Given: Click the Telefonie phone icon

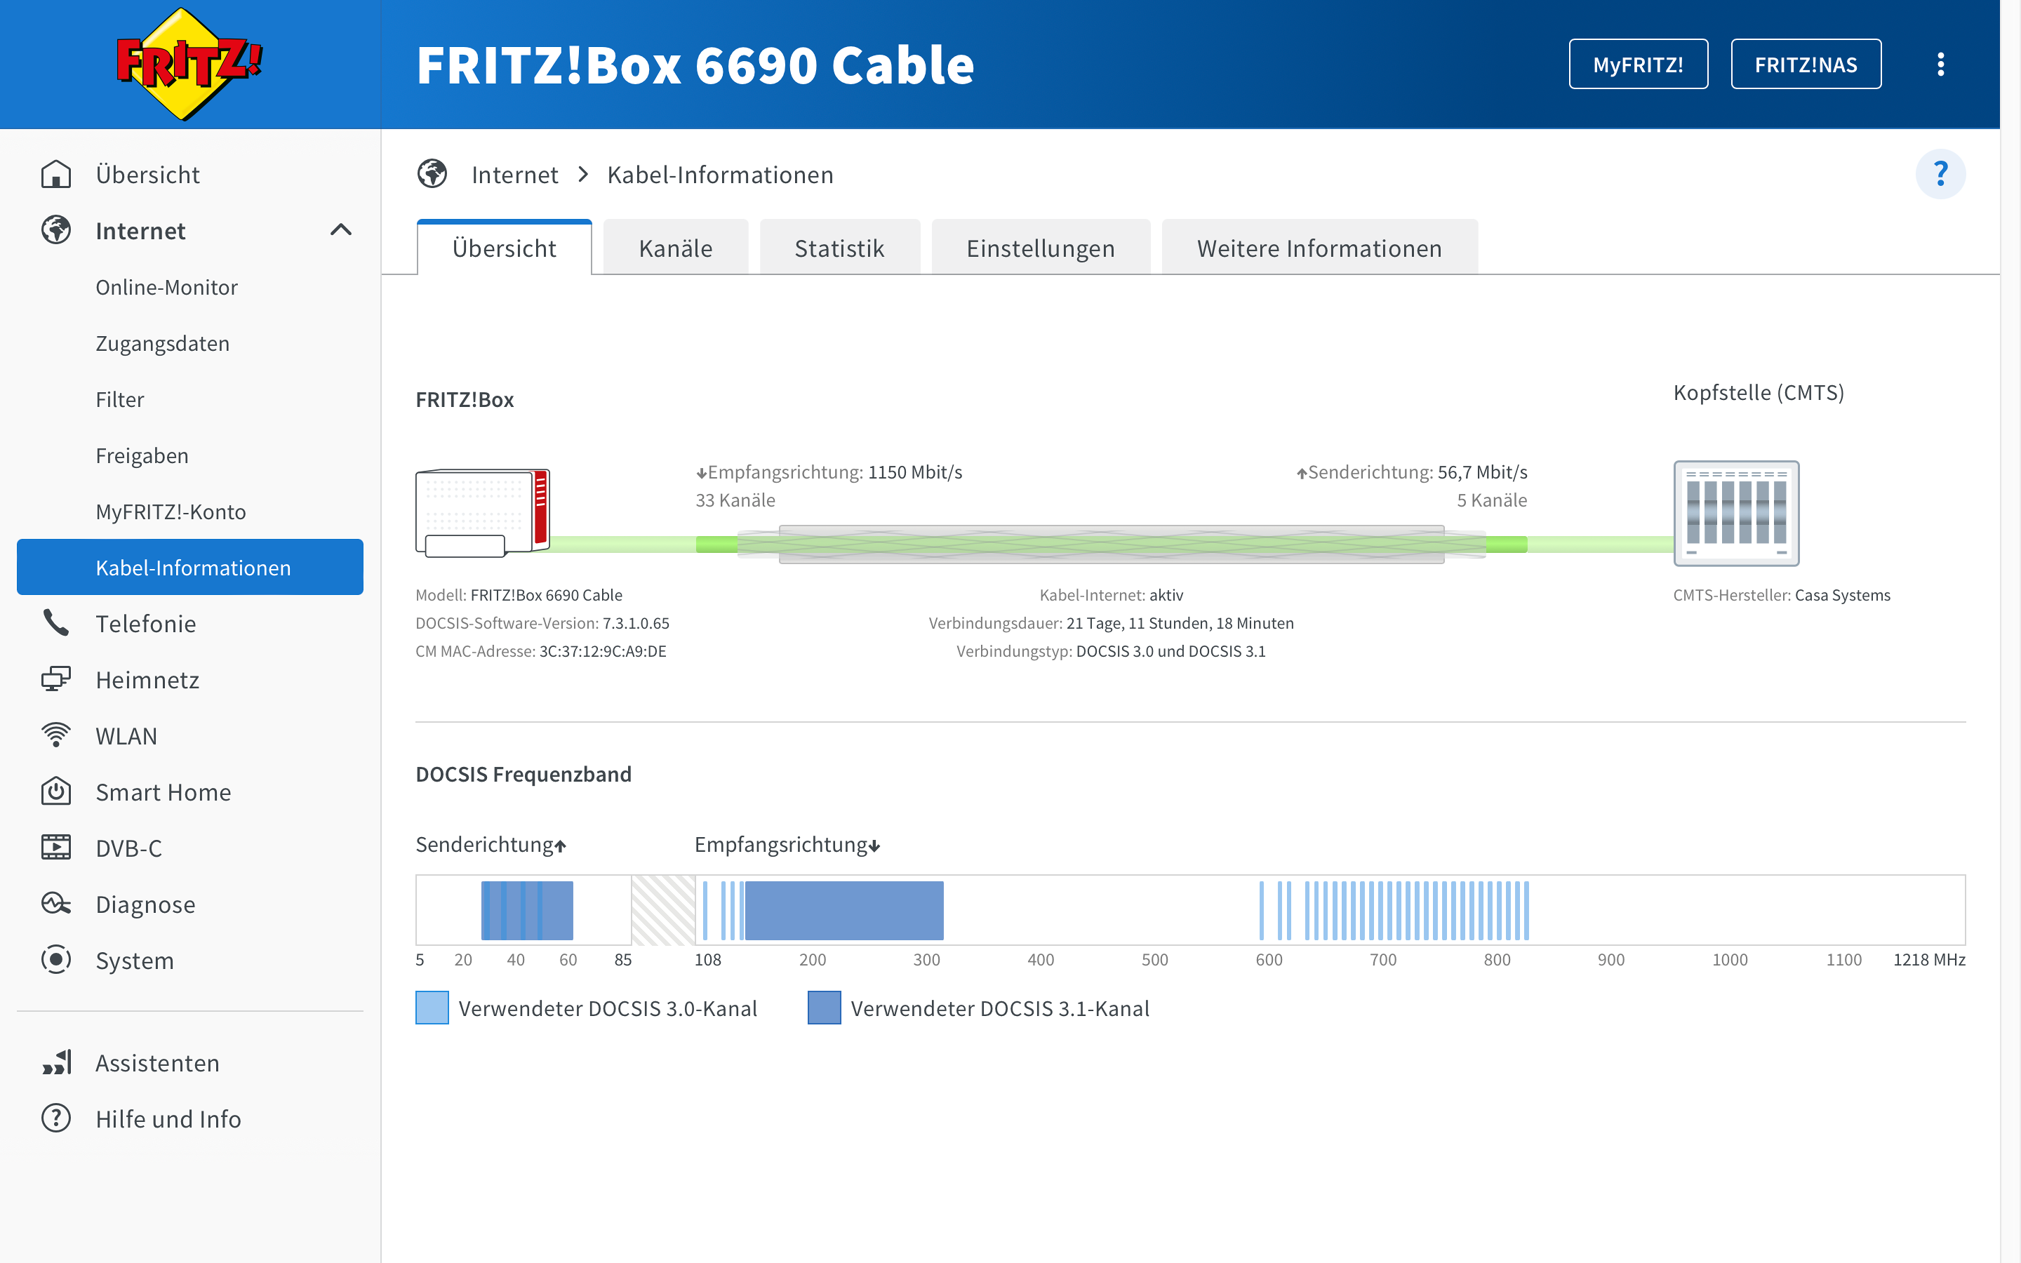Looking at the screenshot, I should coord(56,623).
